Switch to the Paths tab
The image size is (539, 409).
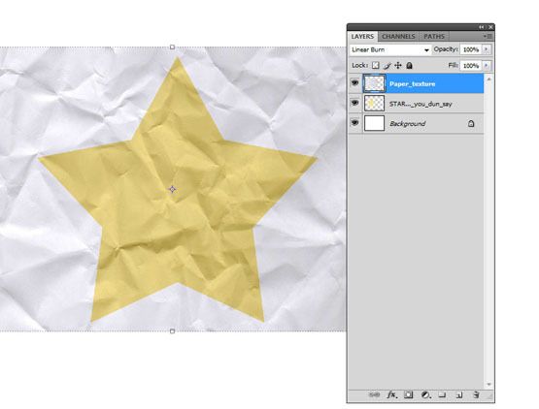point(434,36)
